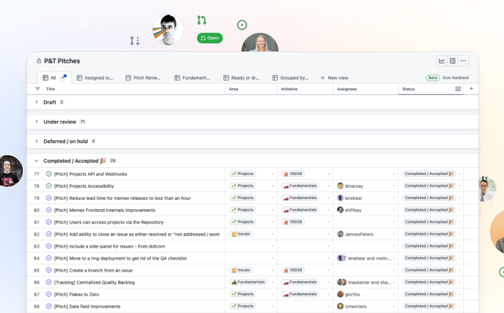Screen dimensions: 504x313
Task: Open Flakes to Zero pitch
Action: point(76,295)
